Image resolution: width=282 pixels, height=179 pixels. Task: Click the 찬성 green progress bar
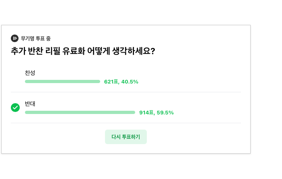tap(62, 81)
